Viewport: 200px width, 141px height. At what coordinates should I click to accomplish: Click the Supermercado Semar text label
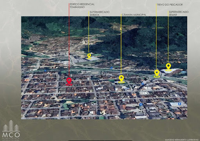179,13
